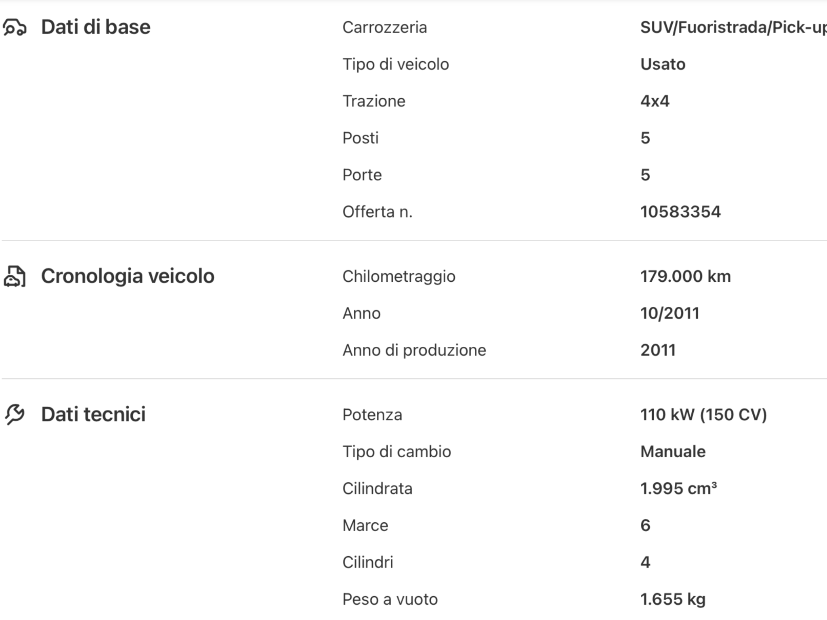Click the 179.000 km mileage value
827x620 pixels.
point(685,276)
